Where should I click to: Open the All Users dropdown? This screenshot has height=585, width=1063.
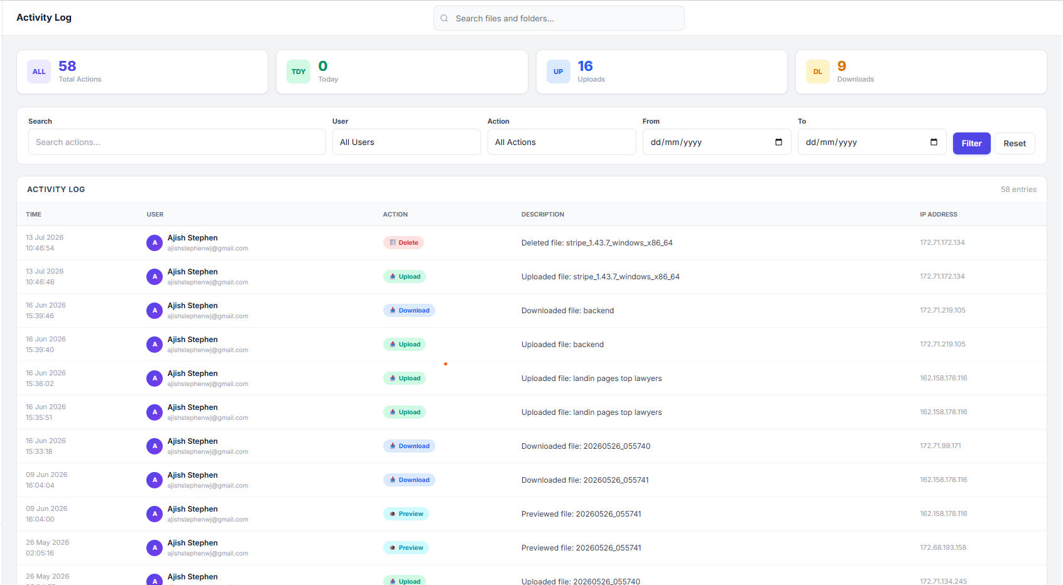(406, 142)
